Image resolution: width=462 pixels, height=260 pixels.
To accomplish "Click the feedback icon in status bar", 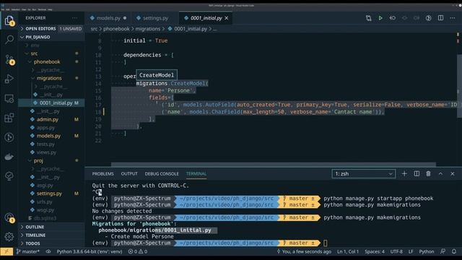I will (443, 251).
